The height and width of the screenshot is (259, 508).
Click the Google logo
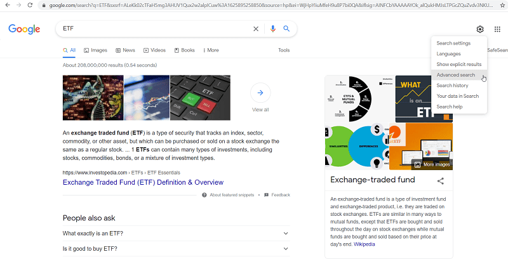click(x=24, y=29)
